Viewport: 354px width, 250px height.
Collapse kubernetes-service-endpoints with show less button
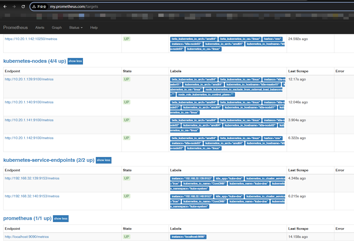coord(104,160)
